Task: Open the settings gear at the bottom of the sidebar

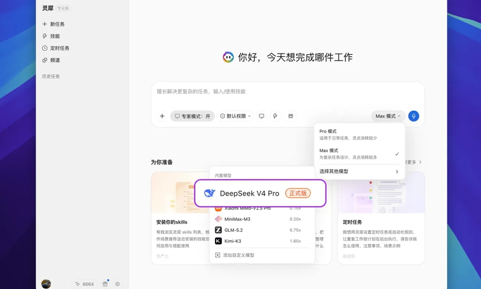Action: pyautogui.click(x=117, y=284)
